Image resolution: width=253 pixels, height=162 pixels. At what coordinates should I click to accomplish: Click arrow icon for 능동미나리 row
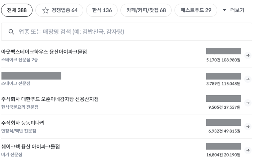coord(248,127)
